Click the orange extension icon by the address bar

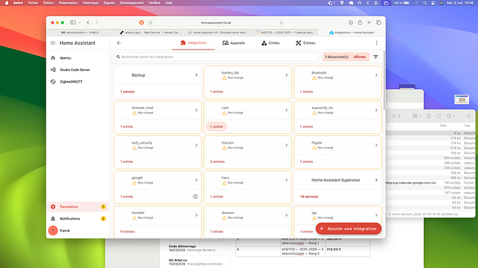[x=141, y=23]
